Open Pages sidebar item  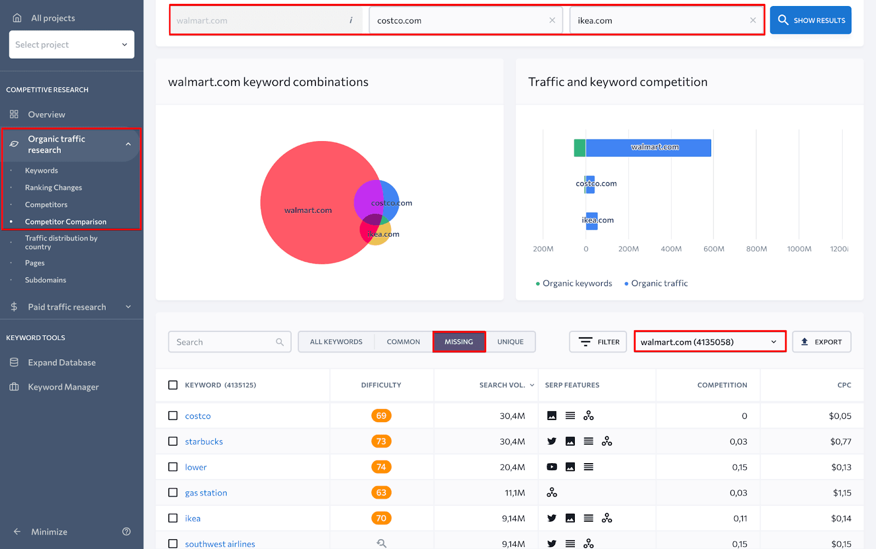click(x=35, y=263)
